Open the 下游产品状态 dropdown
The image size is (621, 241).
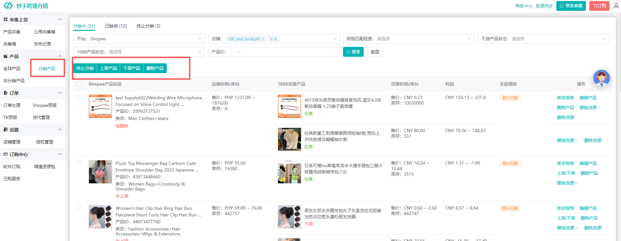543,39
